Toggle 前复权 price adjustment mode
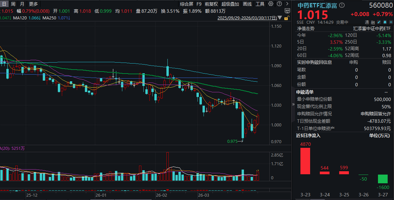The width and height of the screenshot is (394, 200). pyautogui.click(x=211, y=4)
